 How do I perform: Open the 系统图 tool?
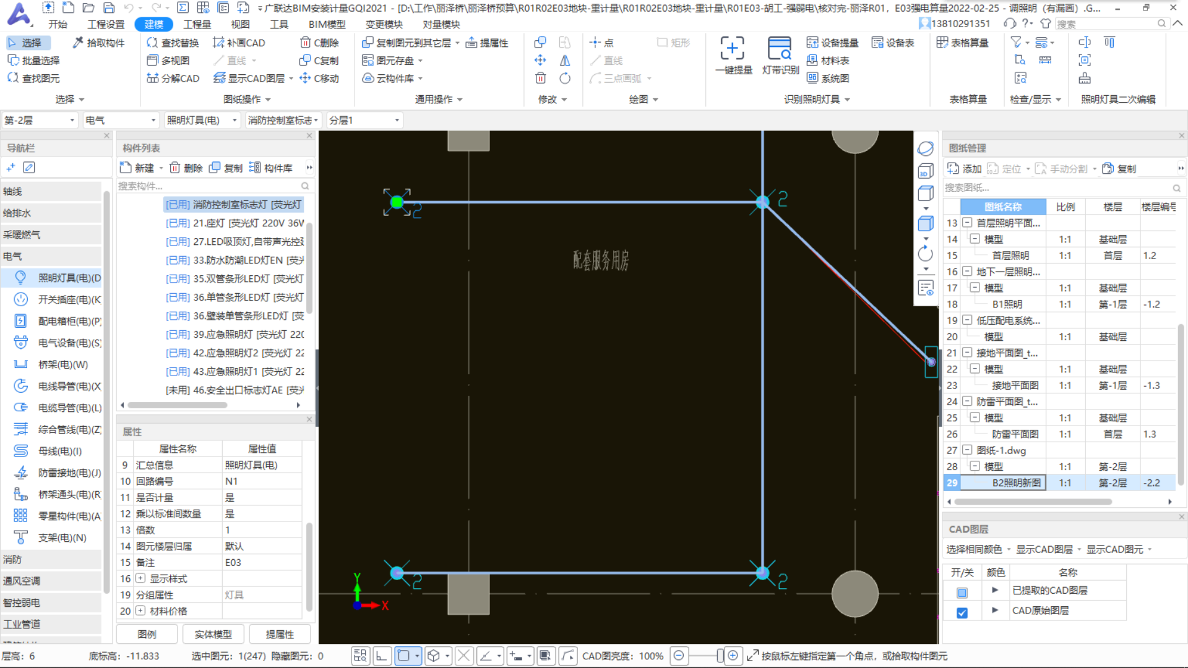(828, 79)
